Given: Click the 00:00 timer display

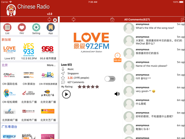Looking at the screenshot, I should point(118,60).
